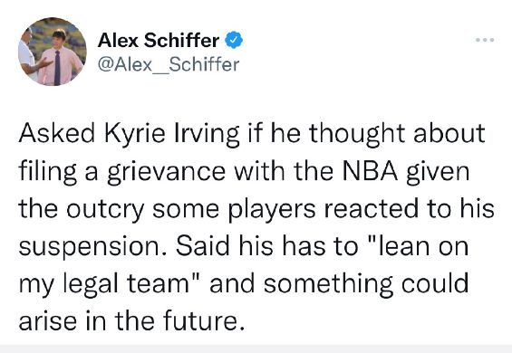Select the man in pink shirt in avatar

point(59,59)
